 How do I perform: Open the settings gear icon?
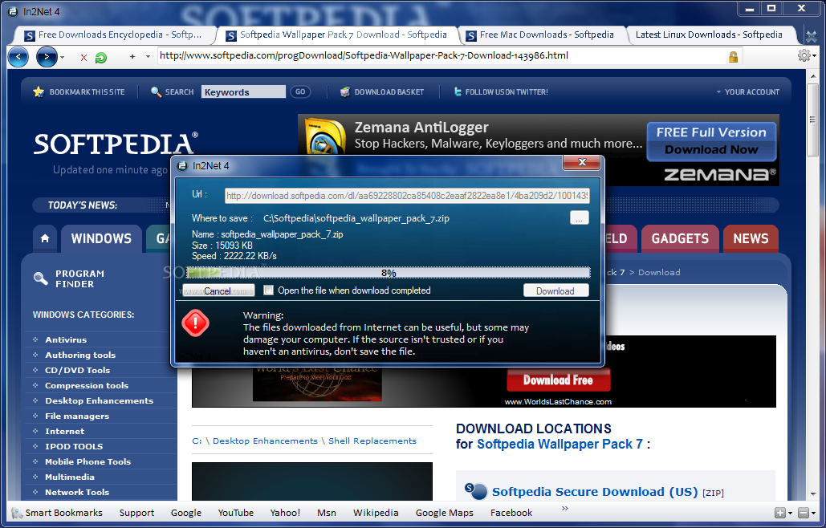tap(804, 55)
